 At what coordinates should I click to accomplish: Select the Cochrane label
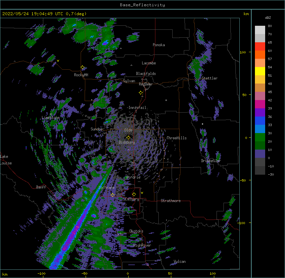point(106,188)
